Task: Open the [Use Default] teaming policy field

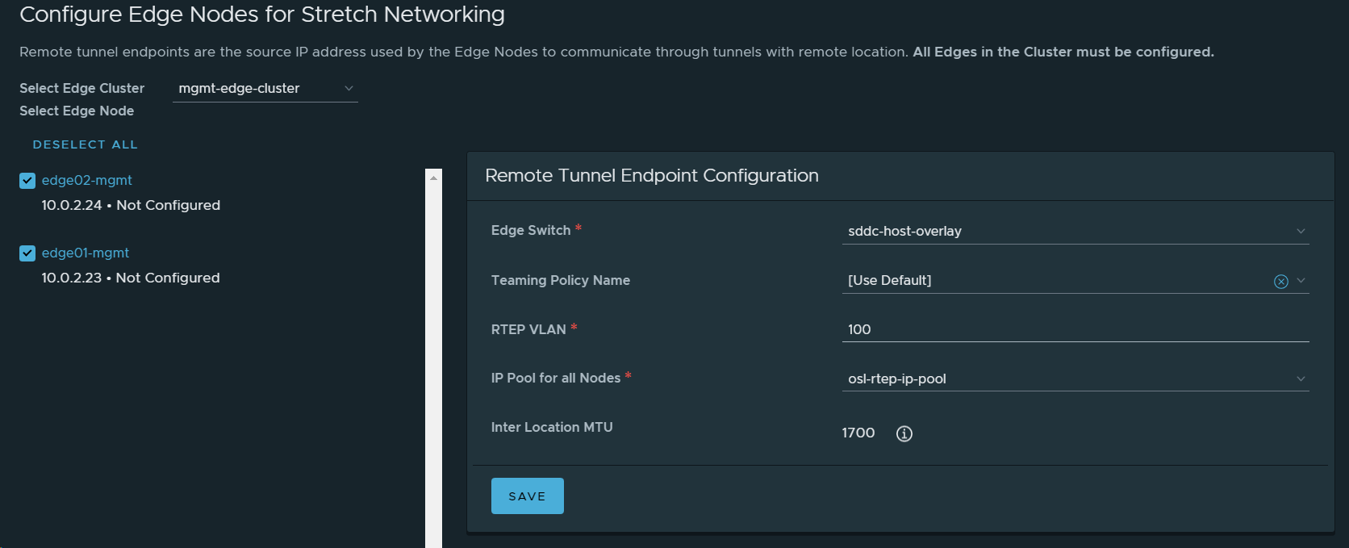Action: point(1049,281)
